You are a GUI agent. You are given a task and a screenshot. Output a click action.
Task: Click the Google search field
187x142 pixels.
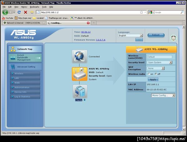[x=168, y=12]
